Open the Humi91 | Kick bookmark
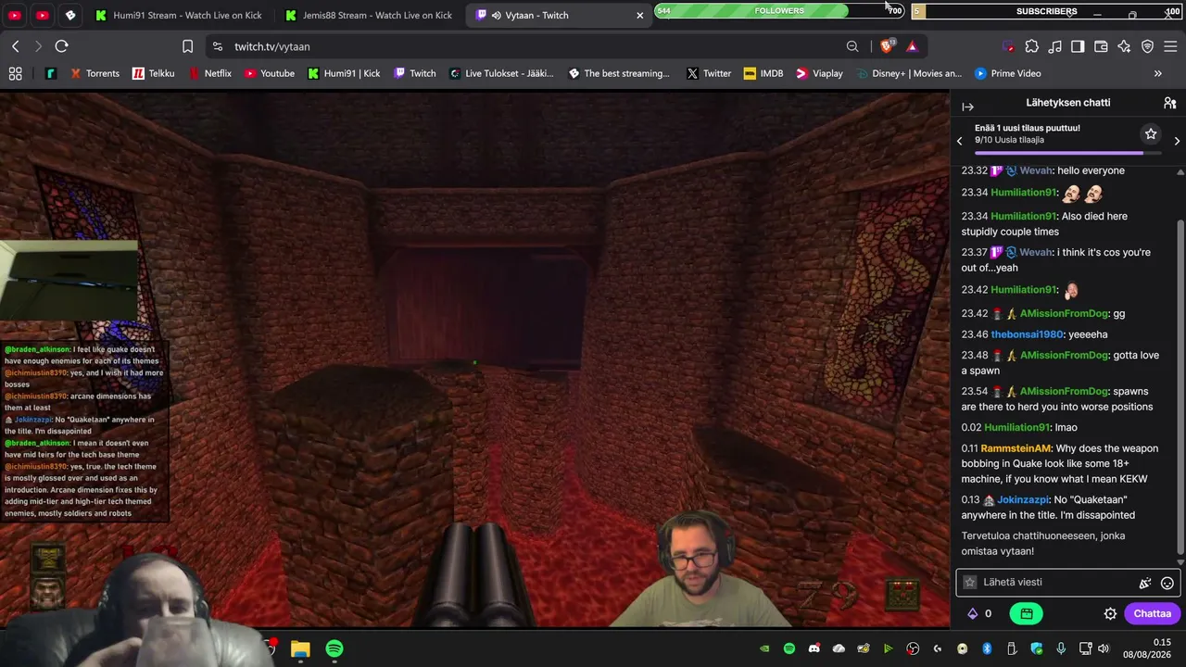Viewport: 1186px width, 667px height. (344, 73)
